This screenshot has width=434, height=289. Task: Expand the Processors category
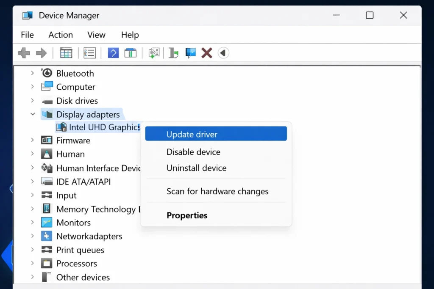(x=33, y=263)
